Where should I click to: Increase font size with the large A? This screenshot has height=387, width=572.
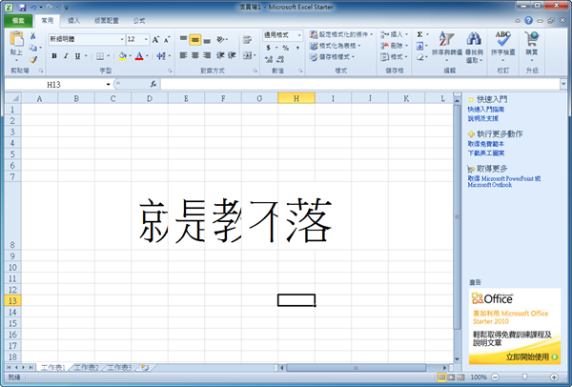(x=155, y=39)
